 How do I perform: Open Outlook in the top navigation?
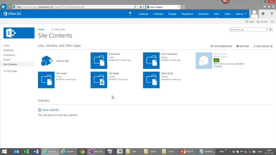coord(143,14)
